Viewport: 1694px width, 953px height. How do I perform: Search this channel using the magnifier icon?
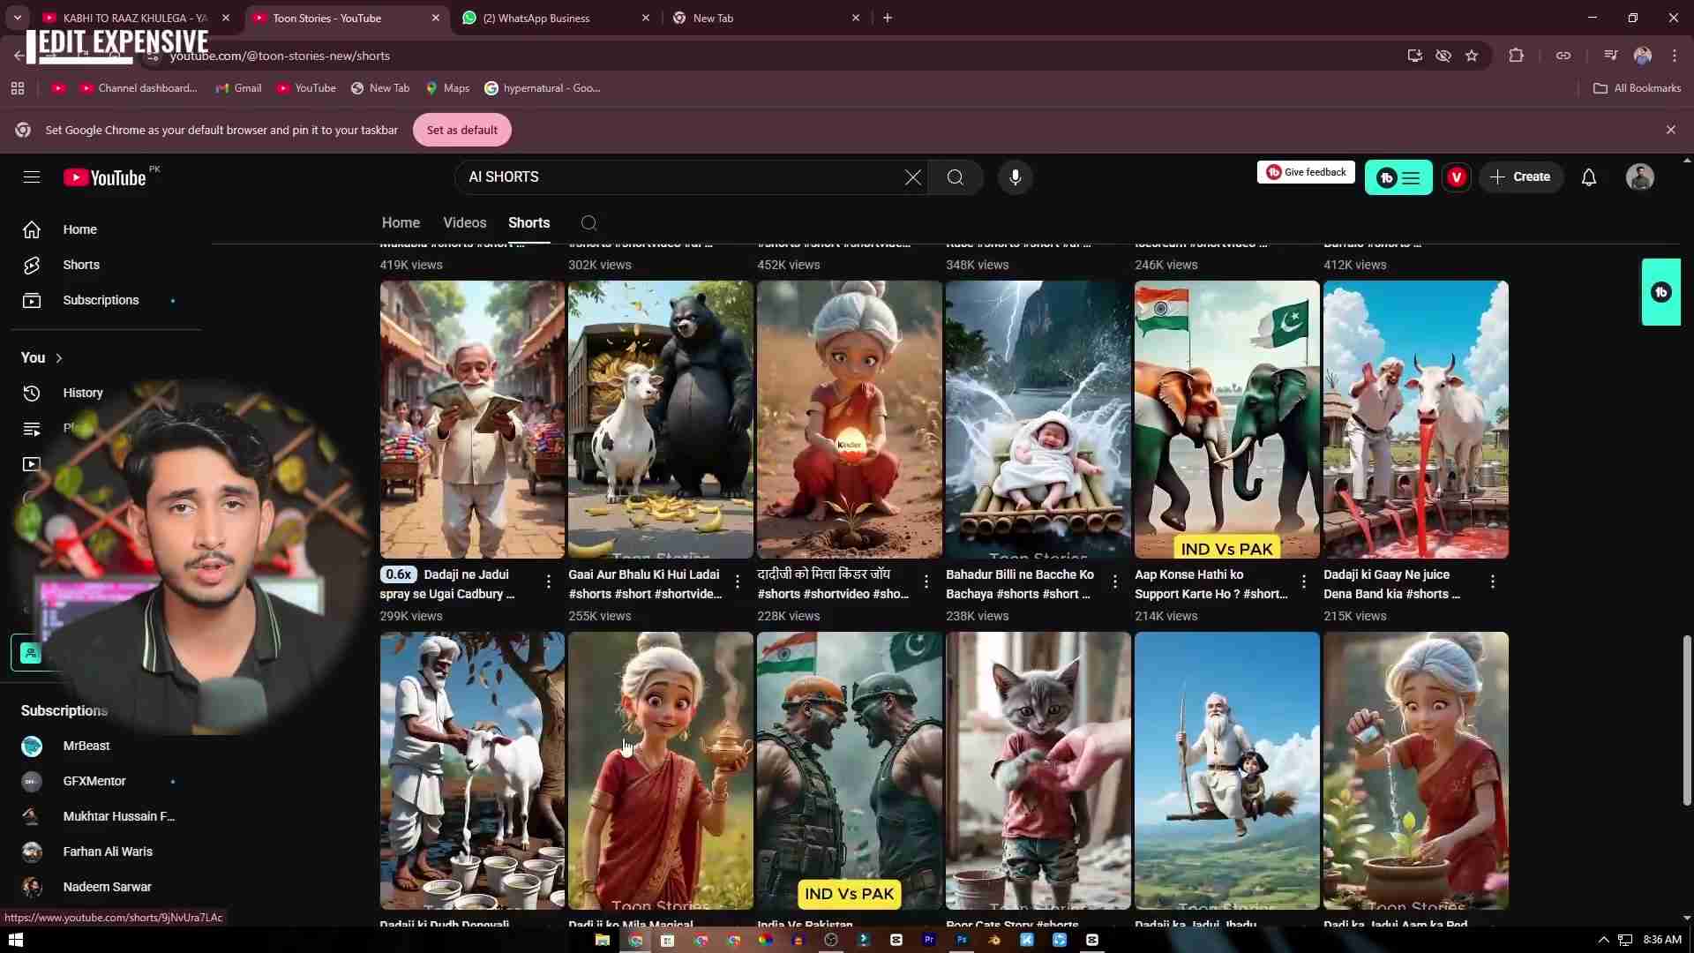589,223
